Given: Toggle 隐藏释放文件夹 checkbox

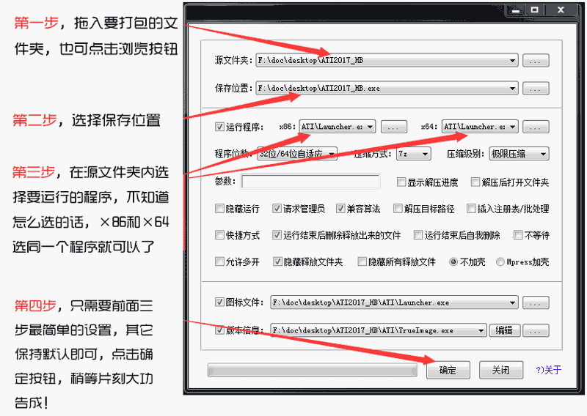Looking at the screenshot, I should [x=277, y=261].
